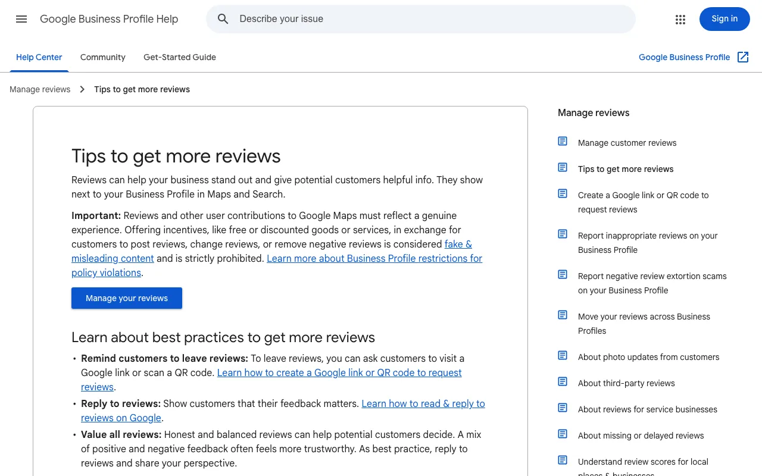Image resolution: width=762 pixels, height=476 pixels.
Task: Open About missing or delayed reviews
Action: pyautogui.click(x=641, y=436)
